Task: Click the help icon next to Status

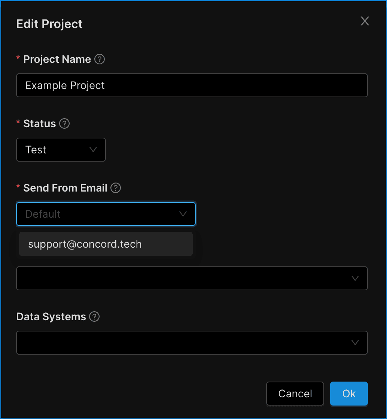Action: (64, 124)
